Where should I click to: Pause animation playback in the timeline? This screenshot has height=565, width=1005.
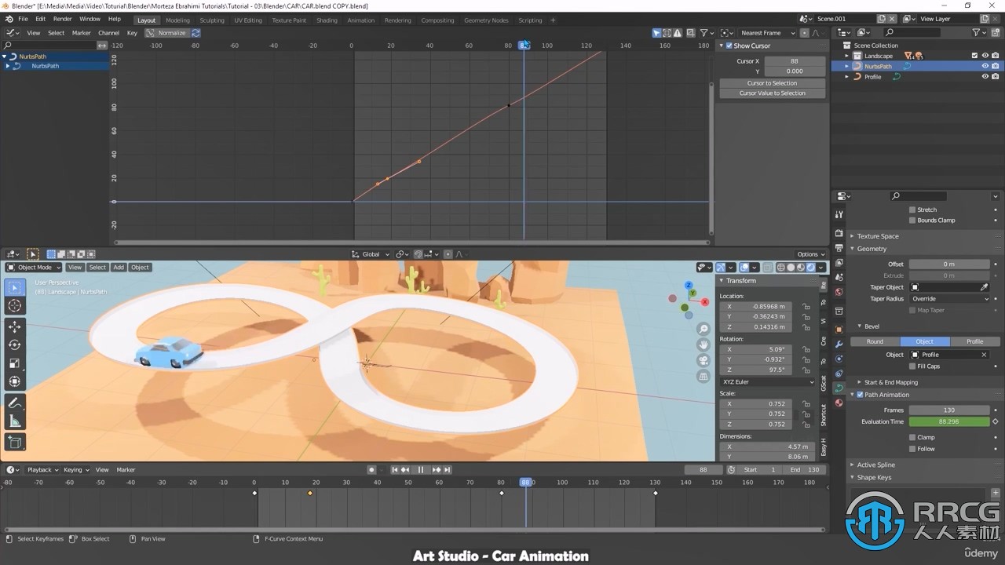(x=421, y=469)
